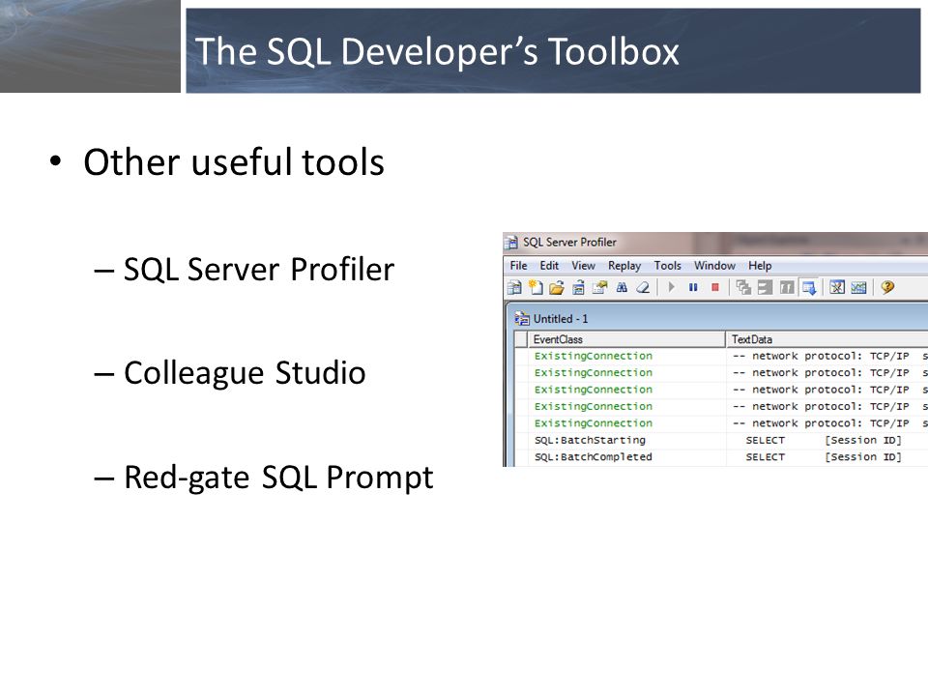Image resolution: width=928 pixels, height=696 pixels.
Task: Open the Help menu
Action: [760, 266]
